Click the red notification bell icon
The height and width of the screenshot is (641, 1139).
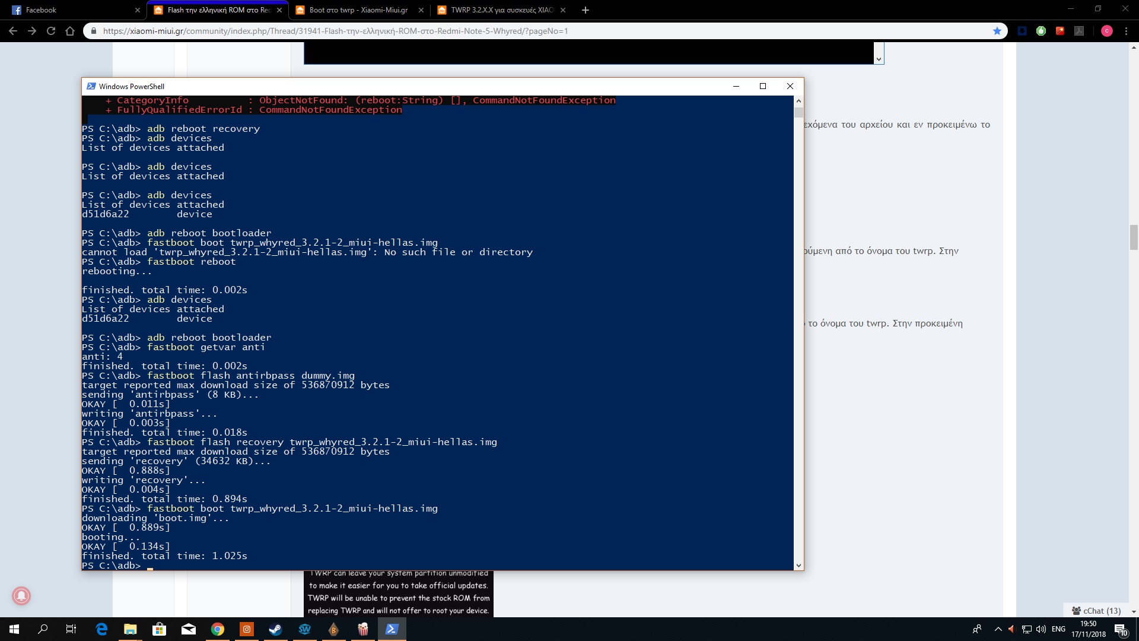click(21, 595)
